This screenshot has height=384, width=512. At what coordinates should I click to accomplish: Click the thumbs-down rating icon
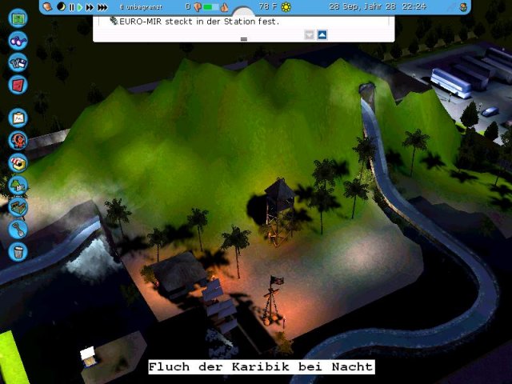pos(198,7)
